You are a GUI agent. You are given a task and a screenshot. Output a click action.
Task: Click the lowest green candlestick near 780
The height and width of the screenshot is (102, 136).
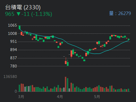tap(68, 63)
